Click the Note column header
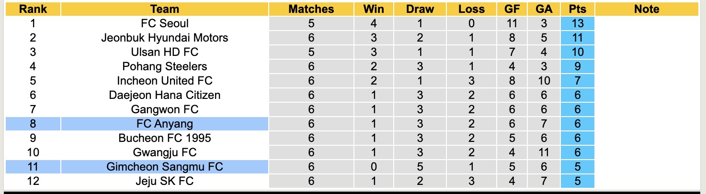This screenshot has width=706, height=194. 646,9
